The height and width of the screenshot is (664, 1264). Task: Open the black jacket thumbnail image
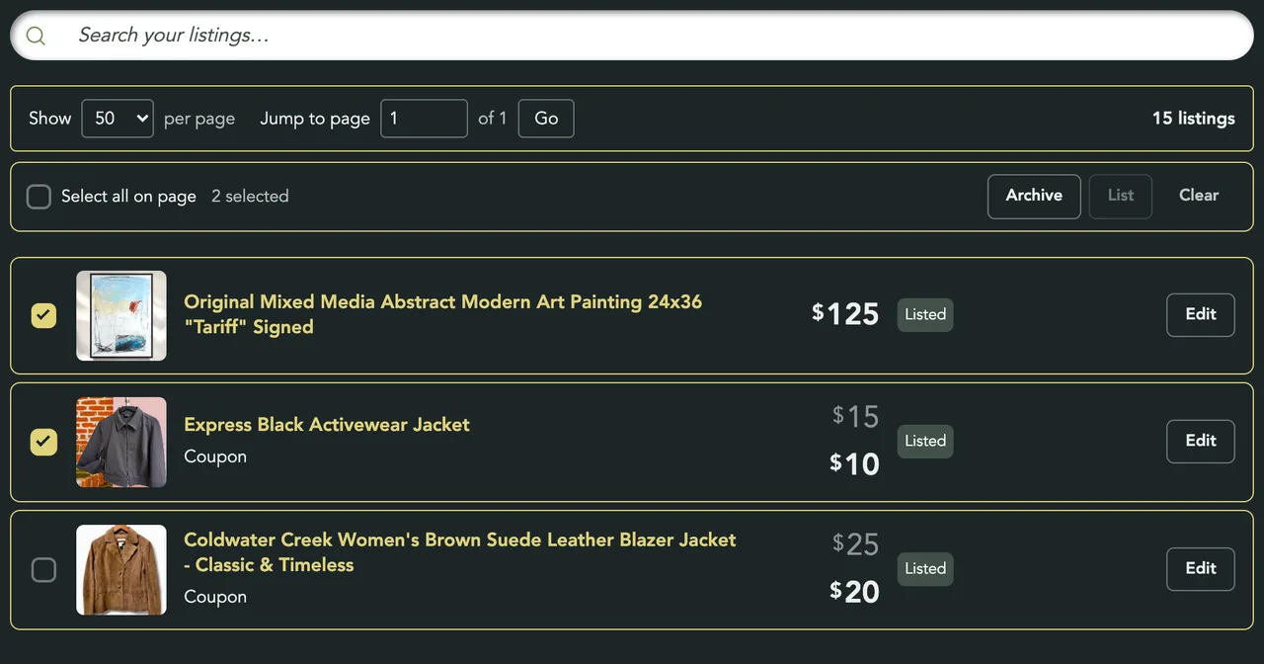pos(121,443)
